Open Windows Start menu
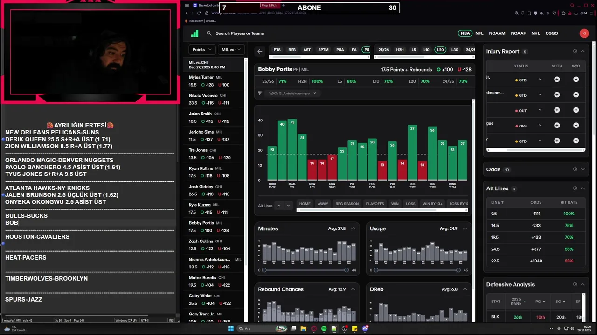Image resolution: width=597 pixels, height=335 pixels. (230, 328)
